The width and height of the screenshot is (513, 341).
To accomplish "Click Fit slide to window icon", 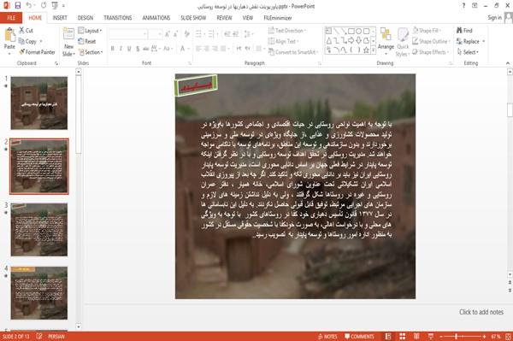I will point(508,337).
